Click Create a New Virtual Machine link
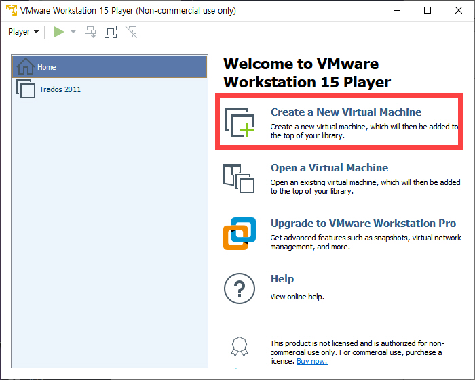This screenshot has height=380, width=475. [346, 112]
